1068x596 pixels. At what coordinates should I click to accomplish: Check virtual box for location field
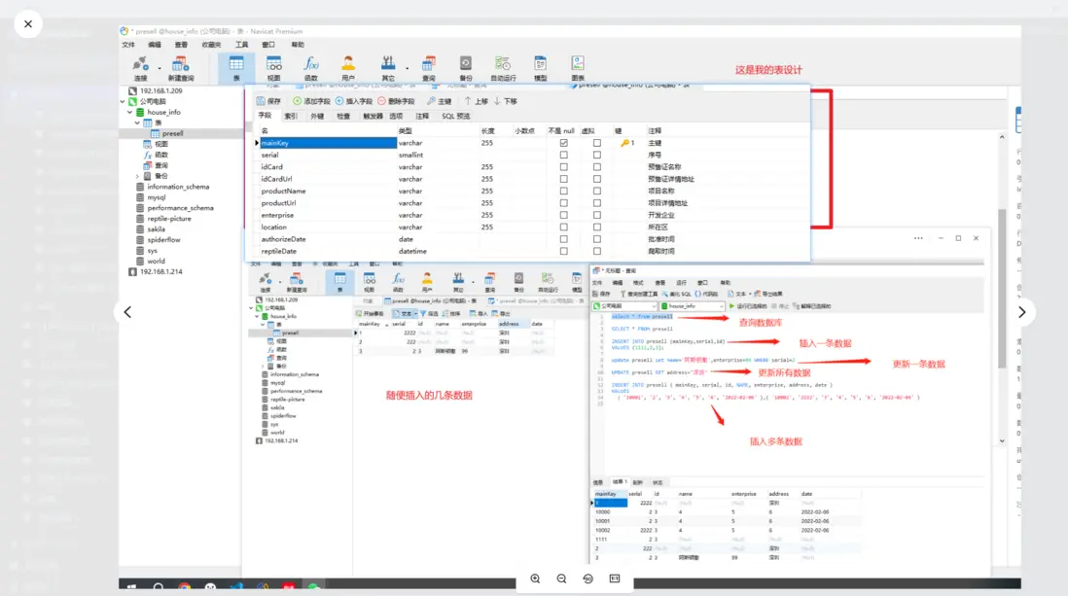pyautogui.click(x=596, y=227)
